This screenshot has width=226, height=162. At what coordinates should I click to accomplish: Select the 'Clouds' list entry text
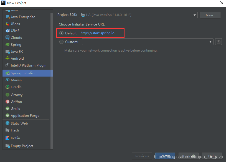pos(16,38)
